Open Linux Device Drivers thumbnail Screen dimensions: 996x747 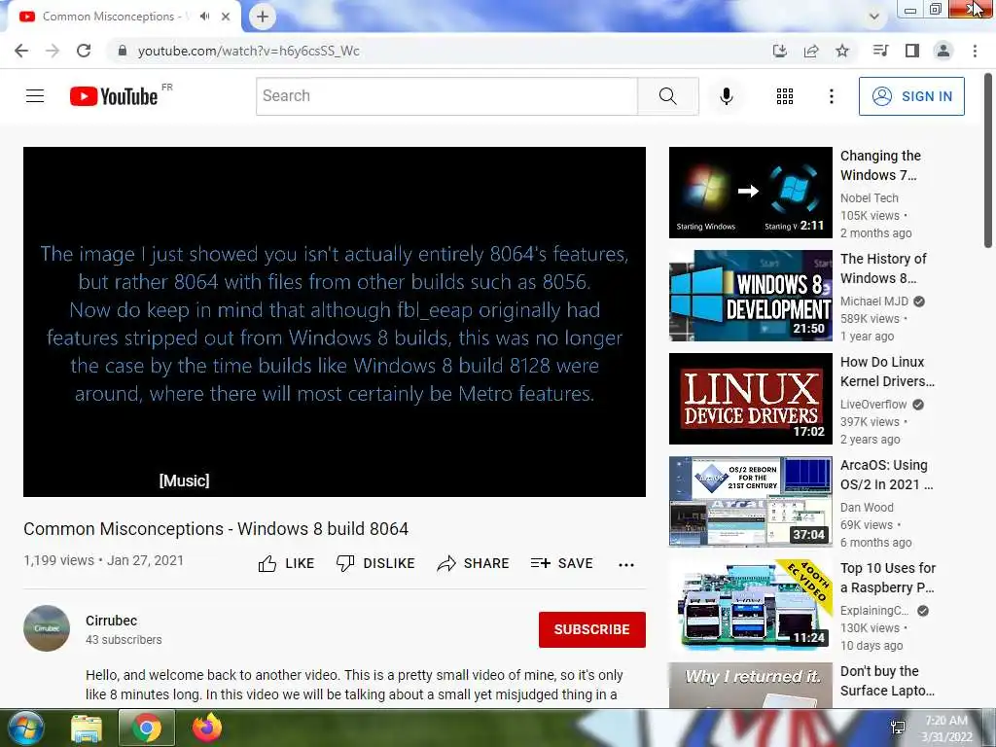point(750,398)
